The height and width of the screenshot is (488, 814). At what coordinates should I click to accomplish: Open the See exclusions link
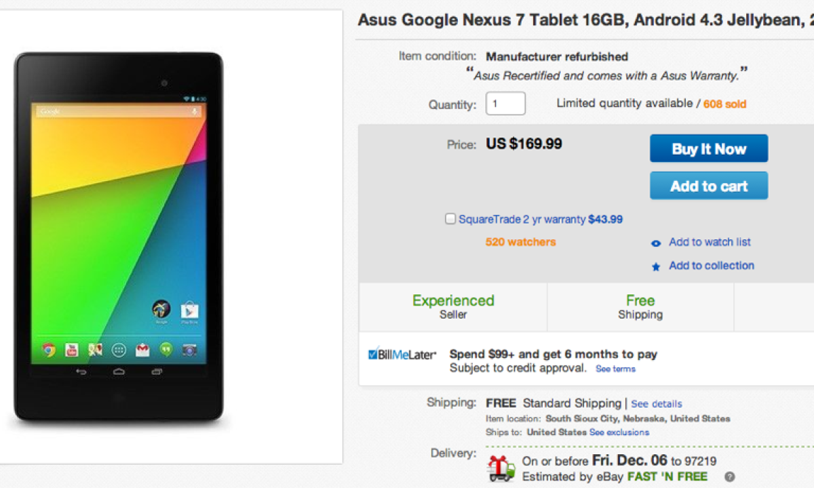pos(619,432)
